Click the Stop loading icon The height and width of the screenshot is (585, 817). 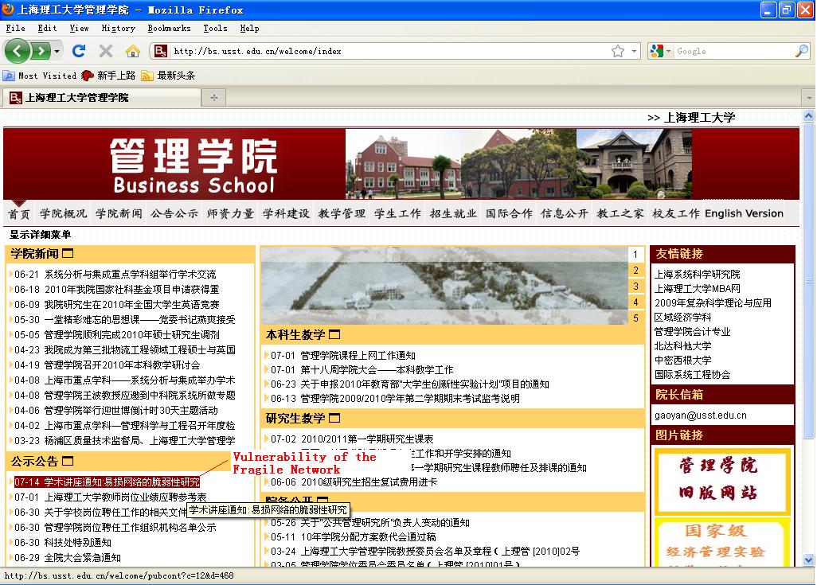pos(105,51)
